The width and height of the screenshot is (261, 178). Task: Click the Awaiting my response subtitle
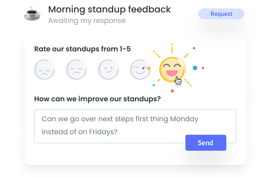(x=87, y=20)
